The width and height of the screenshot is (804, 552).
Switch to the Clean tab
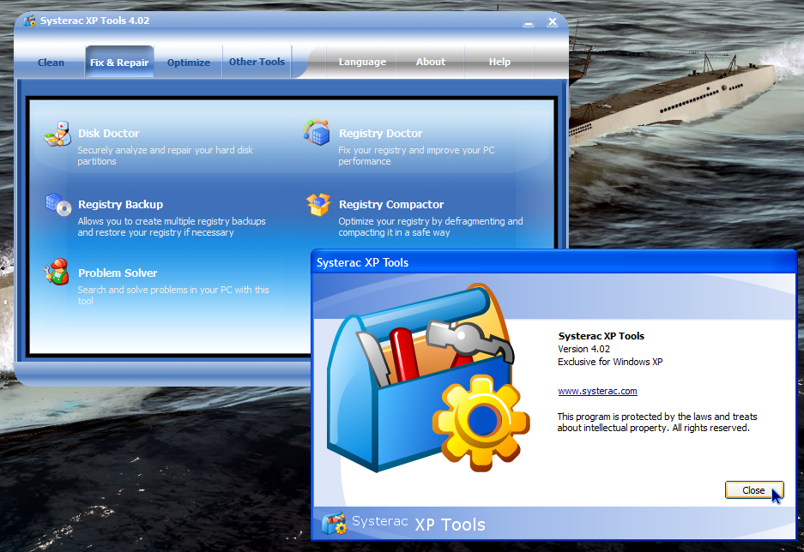(51, 63)
